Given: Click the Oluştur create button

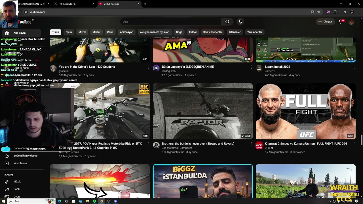Looking at the screenshot, I should point(325,22).
